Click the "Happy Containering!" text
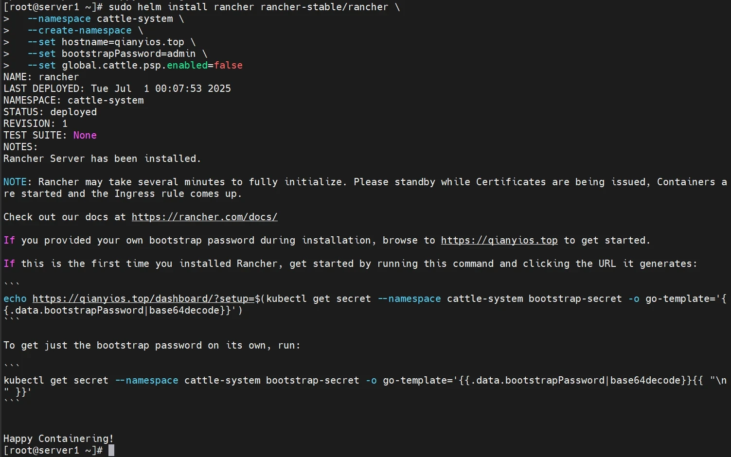Screen dimensions: 731x457 tap(58, 439)
